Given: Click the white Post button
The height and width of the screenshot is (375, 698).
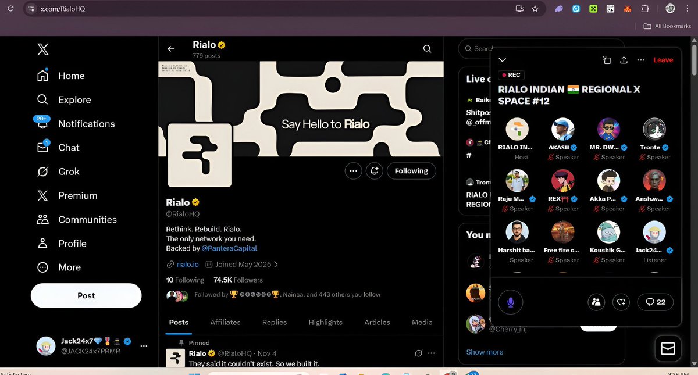Looking at the screenshot, I should pos(86,295).
